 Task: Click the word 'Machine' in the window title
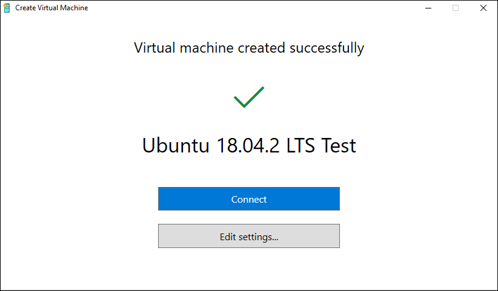coord(74,8)
